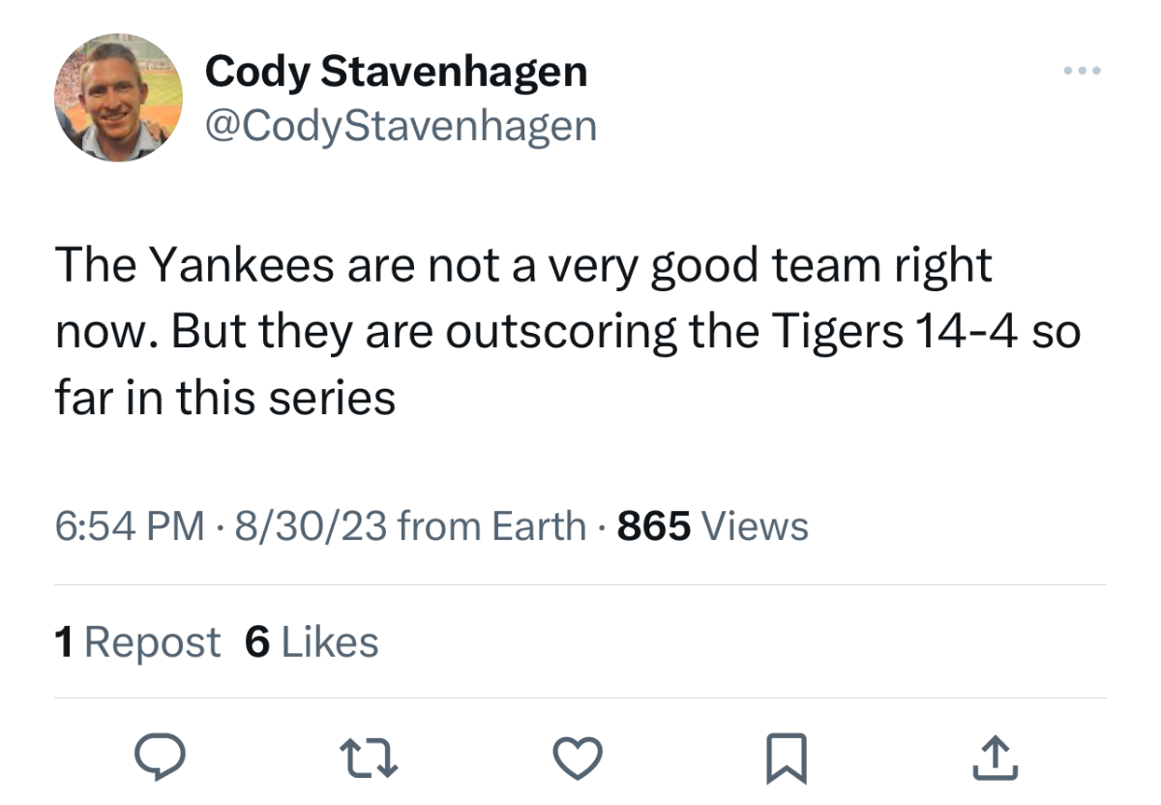View the 1 Repost list

pyautogui.click(x=138, y=642)
